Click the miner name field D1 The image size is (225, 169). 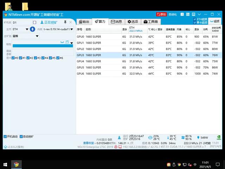pos(22,23)
